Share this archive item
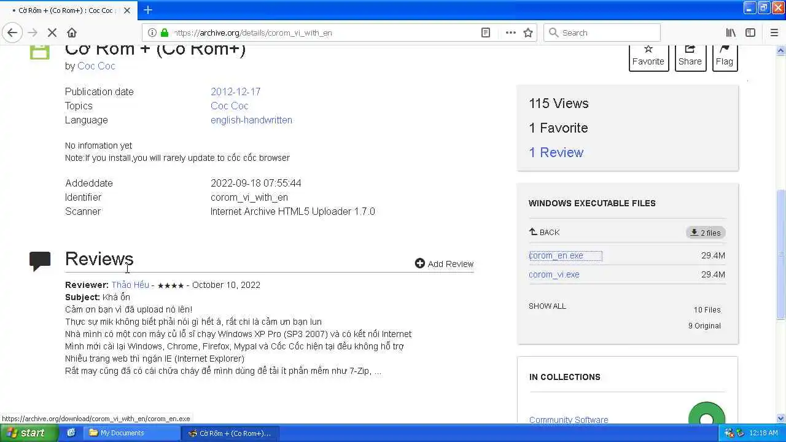Screen dimensions: 786x442 690,55
